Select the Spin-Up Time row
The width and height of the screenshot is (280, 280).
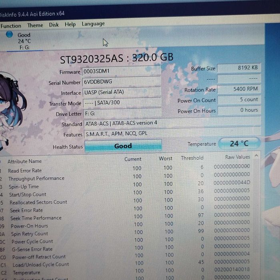pyautogui.click(x=125, y=184)
